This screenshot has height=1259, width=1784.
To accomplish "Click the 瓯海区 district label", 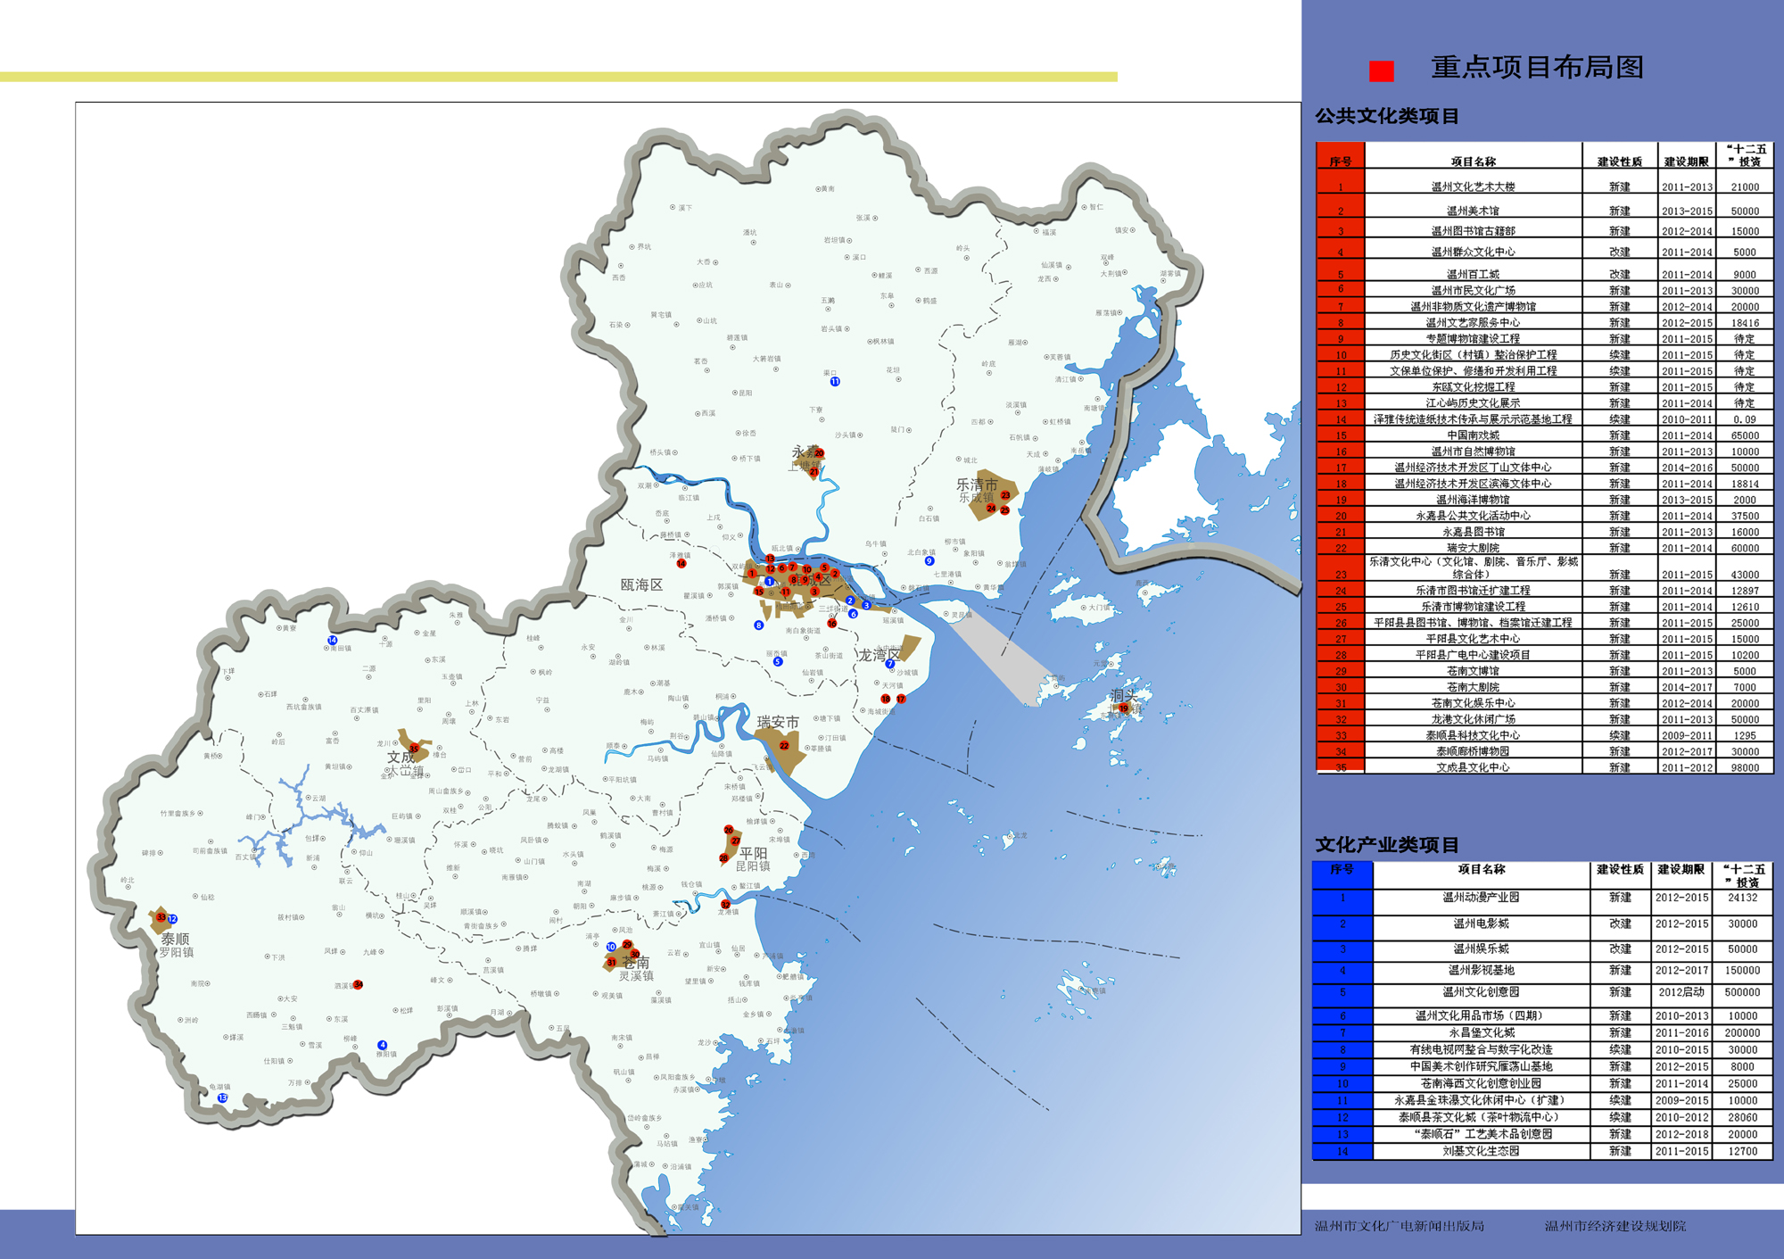I will click(641, 585).
